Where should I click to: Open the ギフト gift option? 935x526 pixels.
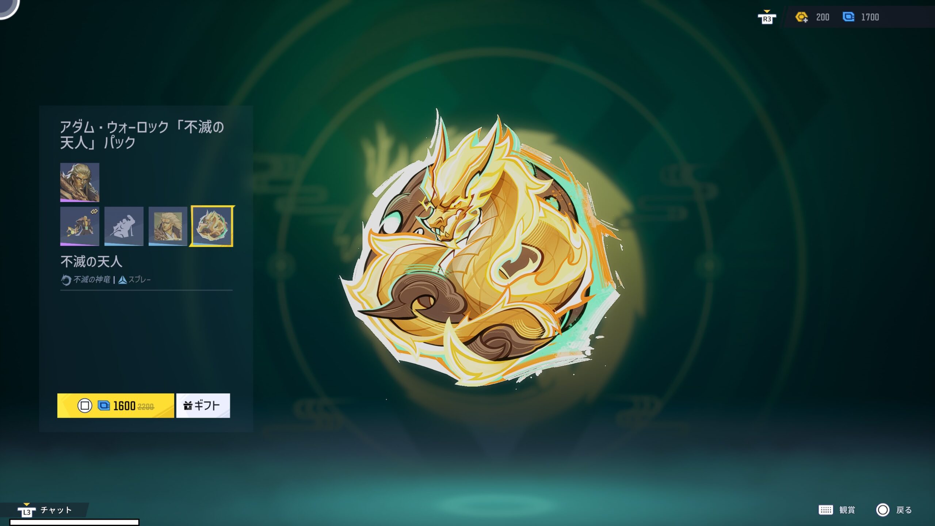203,405
